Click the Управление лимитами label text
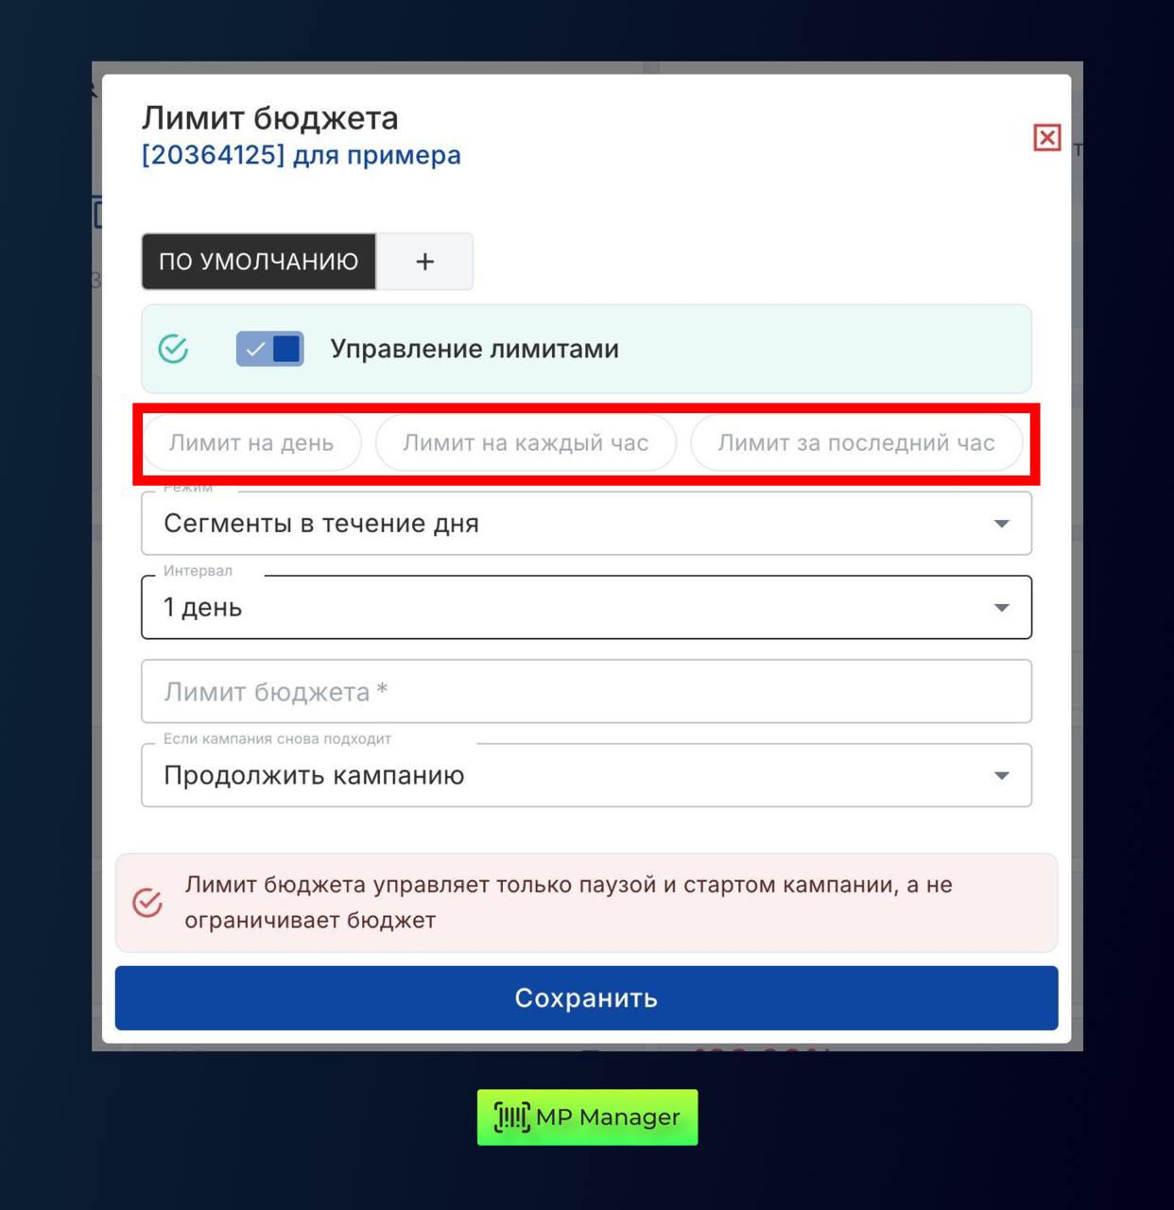Viewport: 1174px width, 1210px height. click(x=475, y=349)
